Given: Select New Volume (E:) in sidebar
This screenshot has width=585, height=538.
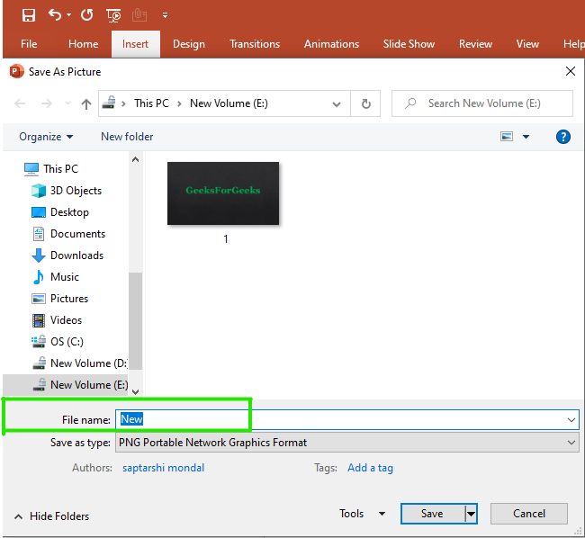Looking at the screenshot, I should point(66,385).
